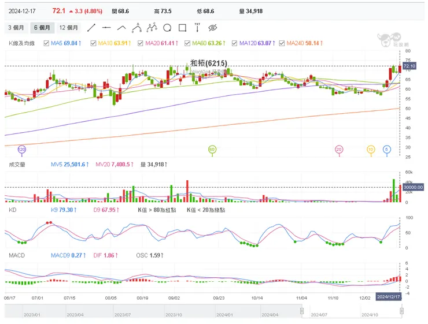This screenshot has height=324, width=428.
Task: Click the right handle of range slider
Action: click(401, 312)
